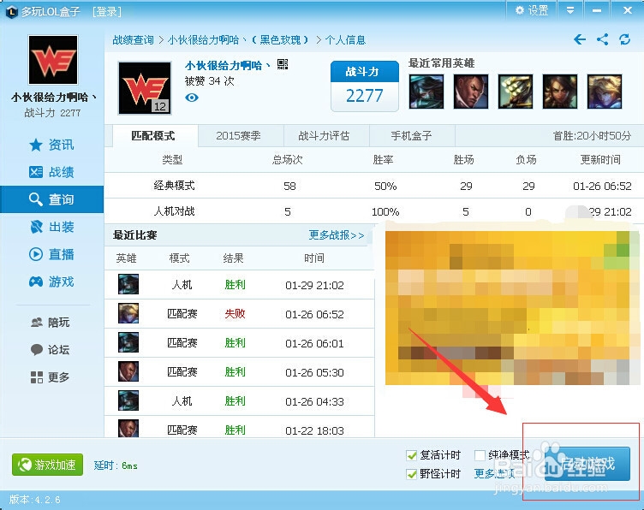This screenshot has width=644, height=510.
Task: Click the 时间 column header in recent matches
Action: (x=314, y=258)
